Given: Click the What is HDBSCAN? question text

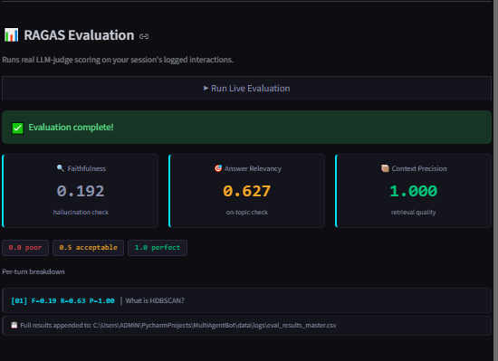Looking at the screenshot, I should [155, 300].
